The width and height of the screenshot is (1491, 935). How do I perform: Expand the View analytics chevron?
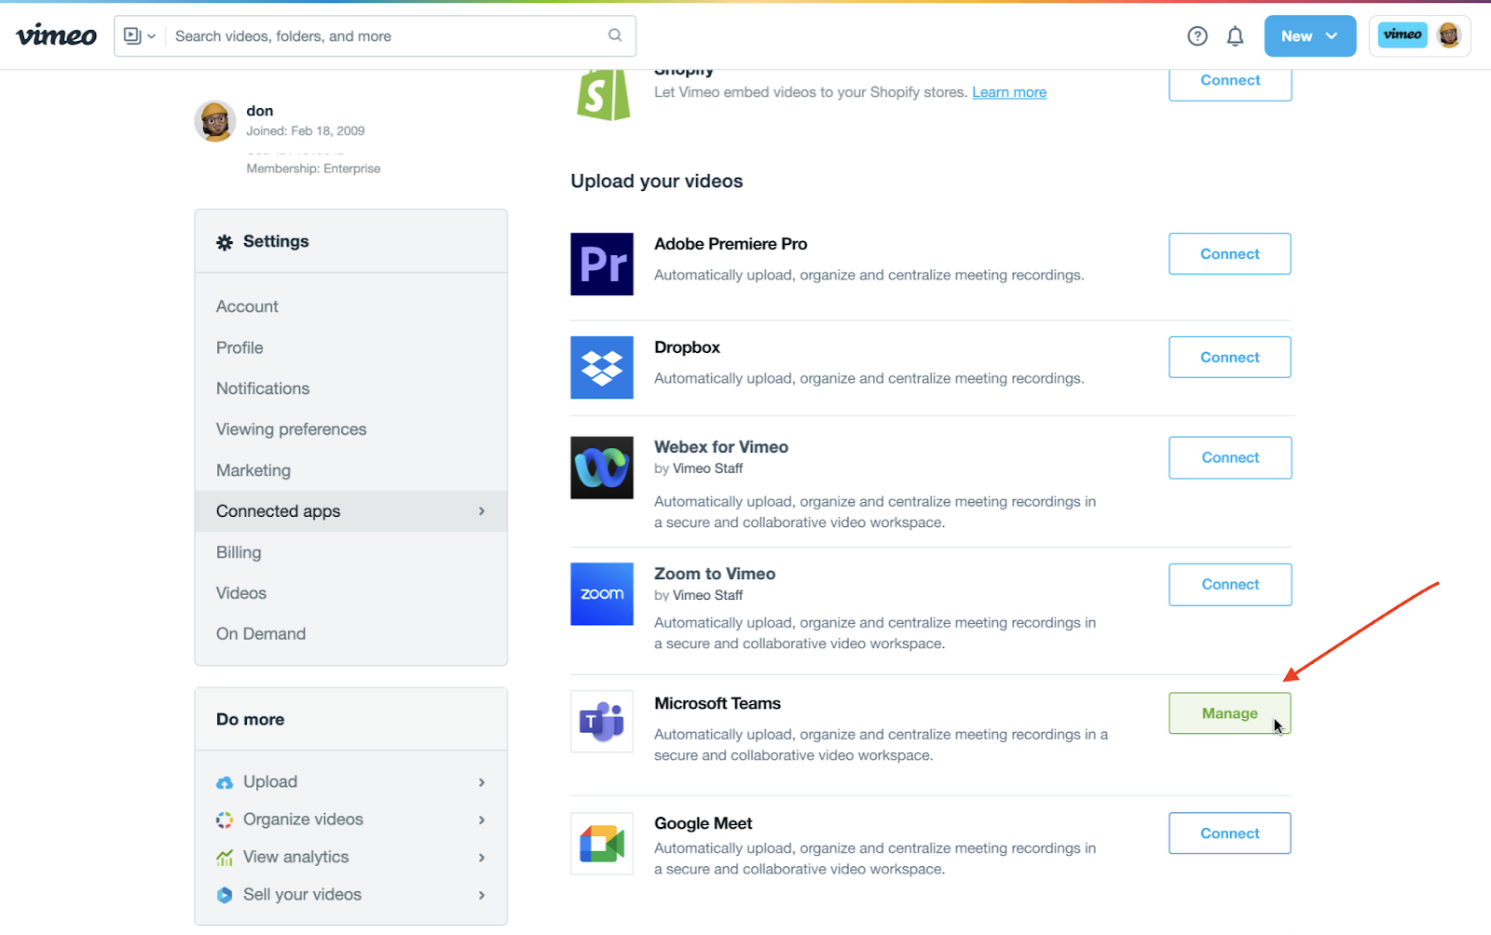(x=482, y=857)
